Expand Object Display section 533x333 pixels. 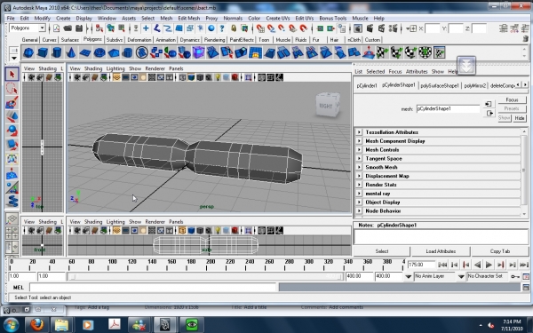359,202
